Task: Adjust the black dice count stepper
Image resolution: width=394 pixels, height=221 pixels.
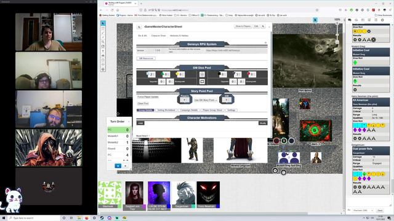Action: tap(224, 74)
